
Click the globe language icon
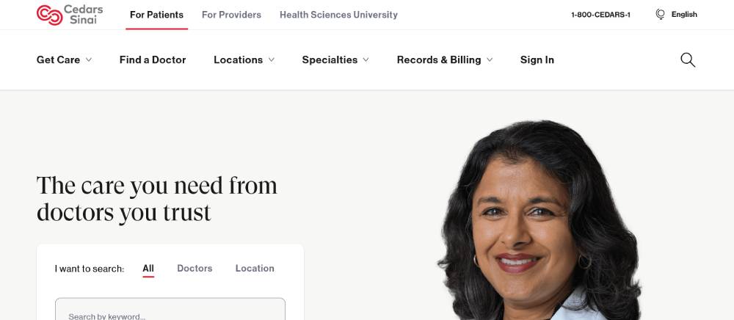click(x=660, y=15)
